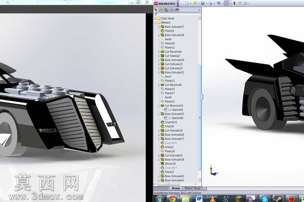The image size is (304, 202).
Task: Click the Rebuild traffic light icon
Action: 235,3
